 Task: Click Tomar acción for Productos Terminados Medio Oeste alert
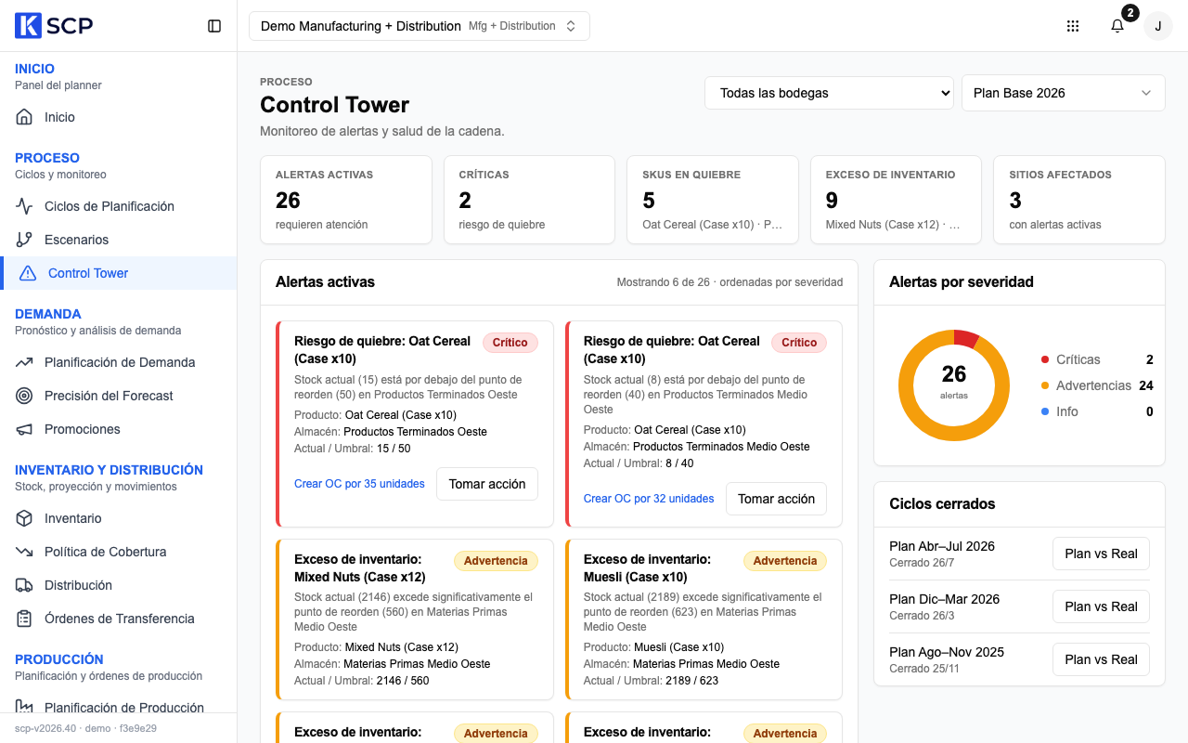(776, 499)
